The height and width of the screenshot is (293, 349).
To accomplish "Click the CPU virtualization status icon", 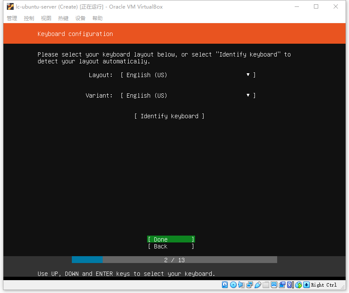I will pyautogui.click(x=290, y=285).
